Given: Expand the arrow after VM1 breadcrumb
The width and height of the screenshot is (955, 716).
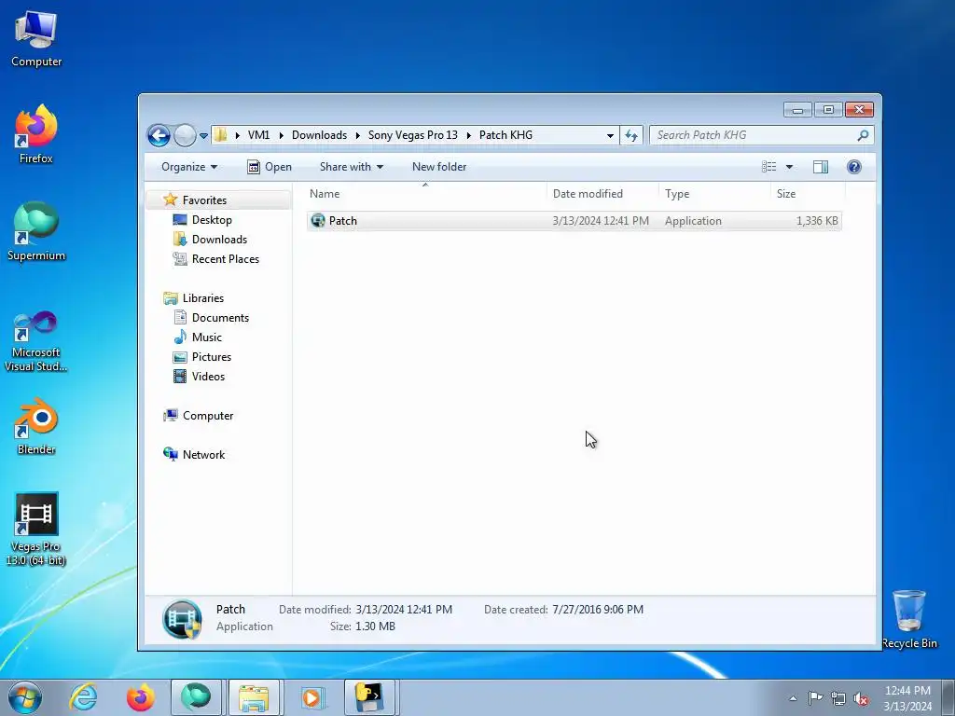Looking at the screenshot, I should click(x=282, y=135).
